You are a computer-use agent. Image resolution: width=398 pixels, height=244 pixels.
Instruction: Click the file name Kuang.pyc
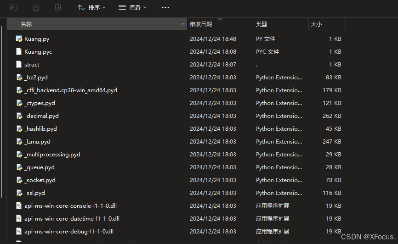[38, 52]
